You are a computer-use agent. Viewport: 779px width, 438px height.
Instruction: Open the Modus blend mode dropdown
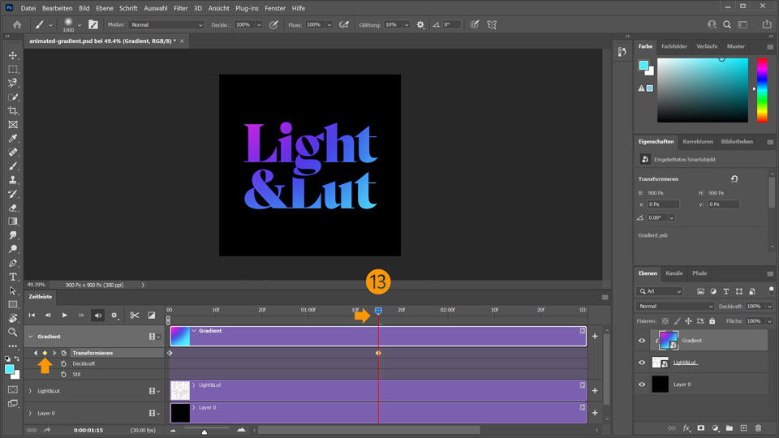point(166,25)
